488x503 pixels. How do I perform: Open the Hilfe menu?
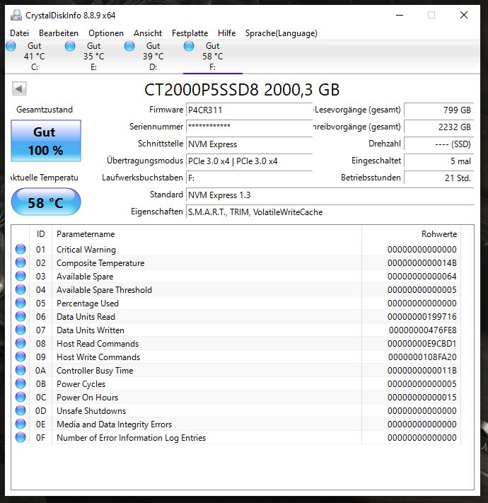(x=227, y=33)
